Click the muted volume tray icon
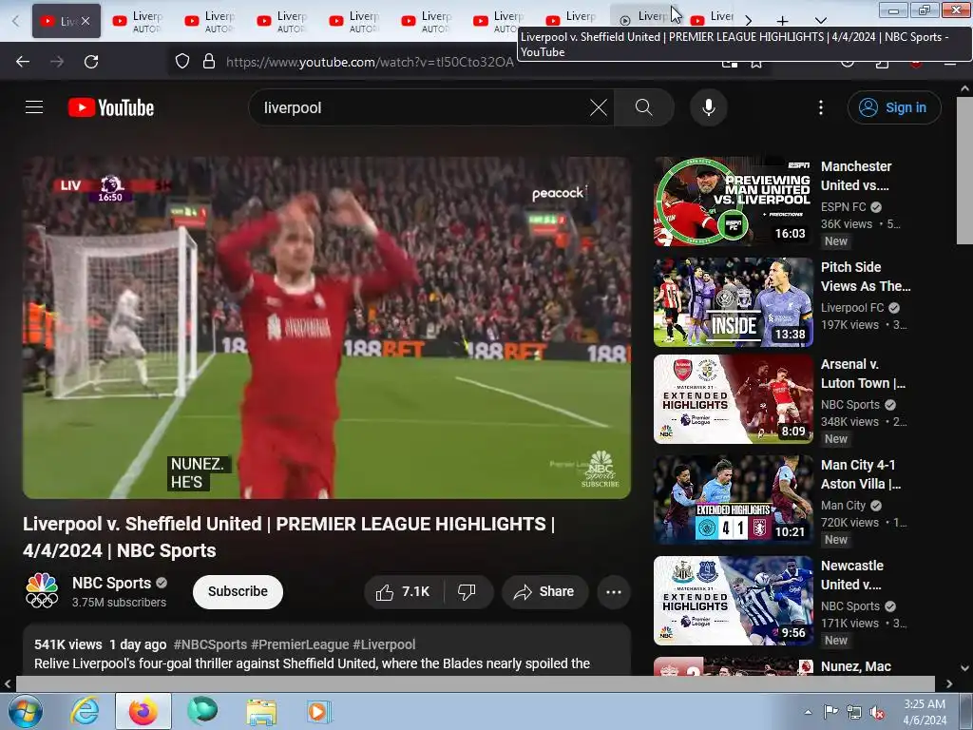This screenshot has width=973, height=730. 877,712
